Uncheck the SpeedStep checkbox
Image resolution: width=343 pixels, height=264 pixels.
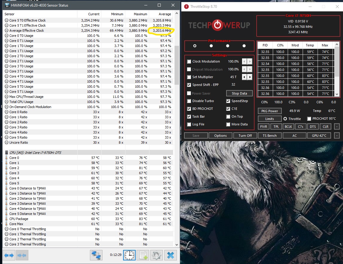pos(228,101)
